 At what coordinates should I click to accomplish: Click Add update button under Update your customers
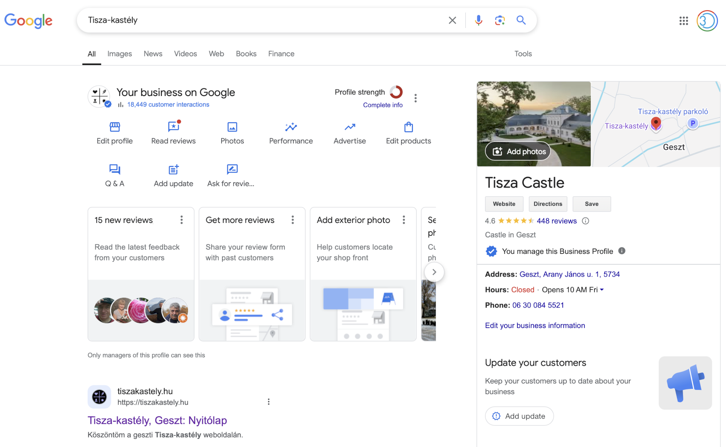[519, 416]
